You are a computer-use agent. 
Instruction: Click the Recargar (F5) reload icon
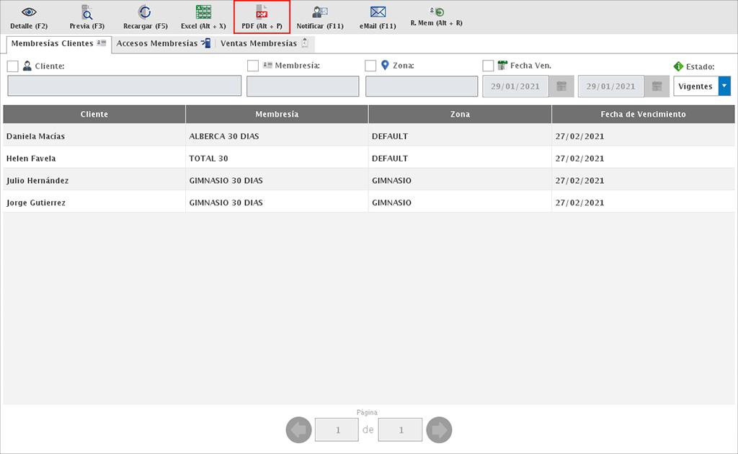coord(145,12)
